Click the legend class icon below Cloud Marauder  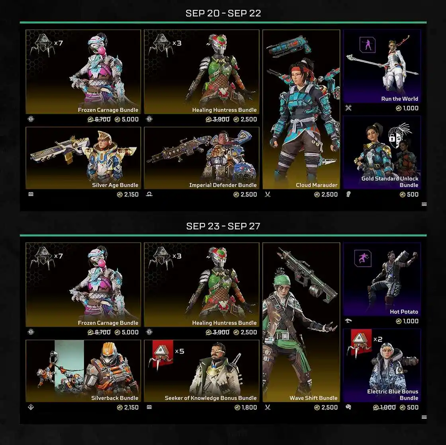(x=268, y=195)
